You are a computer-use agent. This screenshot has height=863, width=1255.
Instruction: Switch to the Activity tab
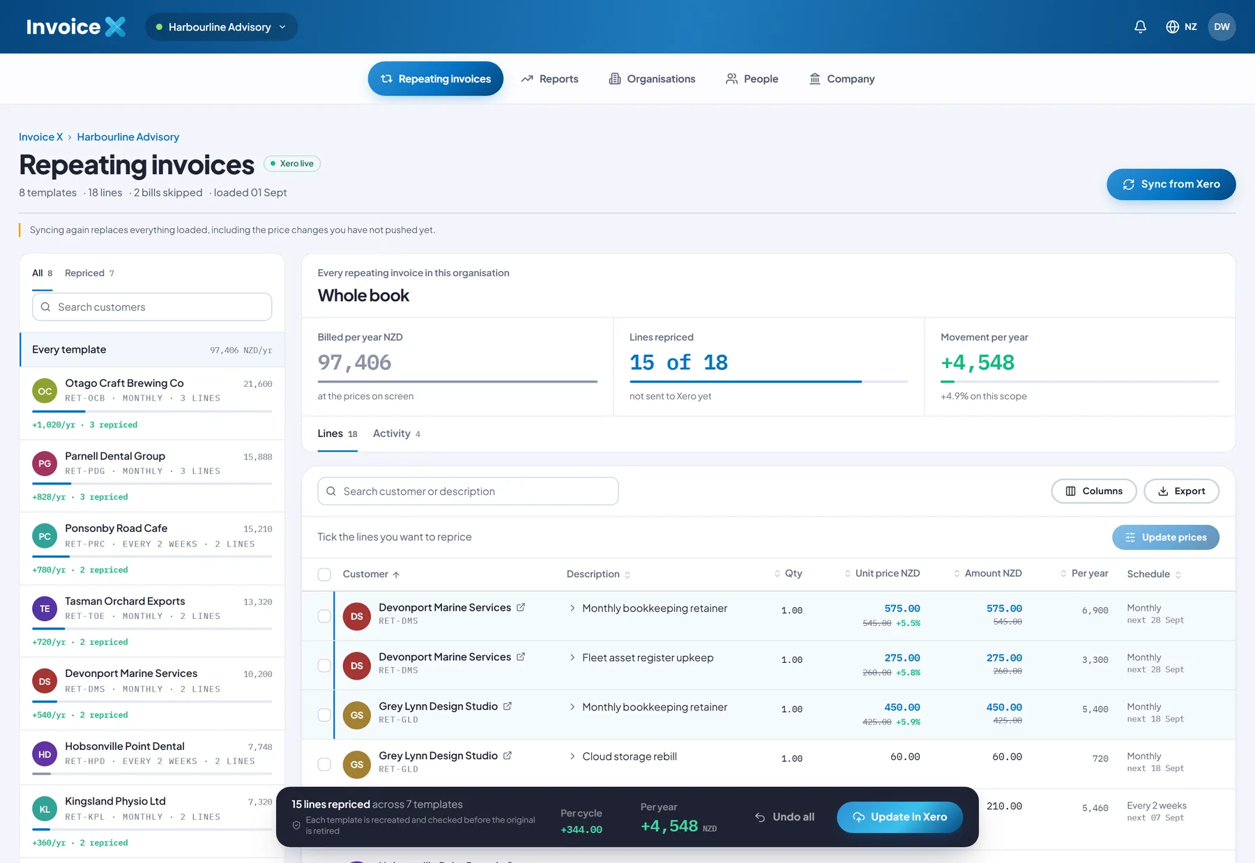(x=397, y=434)
